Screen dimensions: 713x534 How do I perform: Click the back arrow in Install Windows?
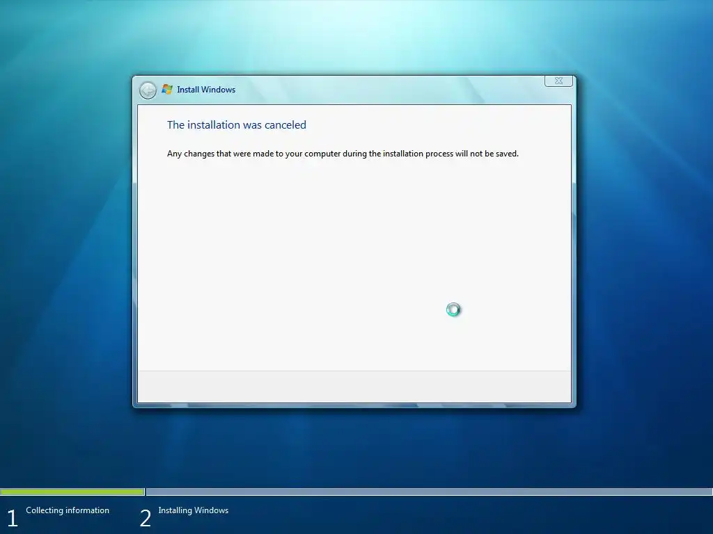coord(148,90)
